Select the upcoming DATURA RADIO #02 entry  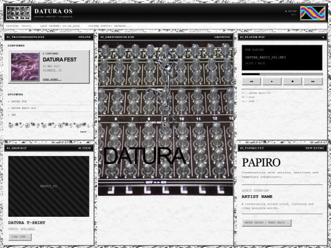coord(49,108)
